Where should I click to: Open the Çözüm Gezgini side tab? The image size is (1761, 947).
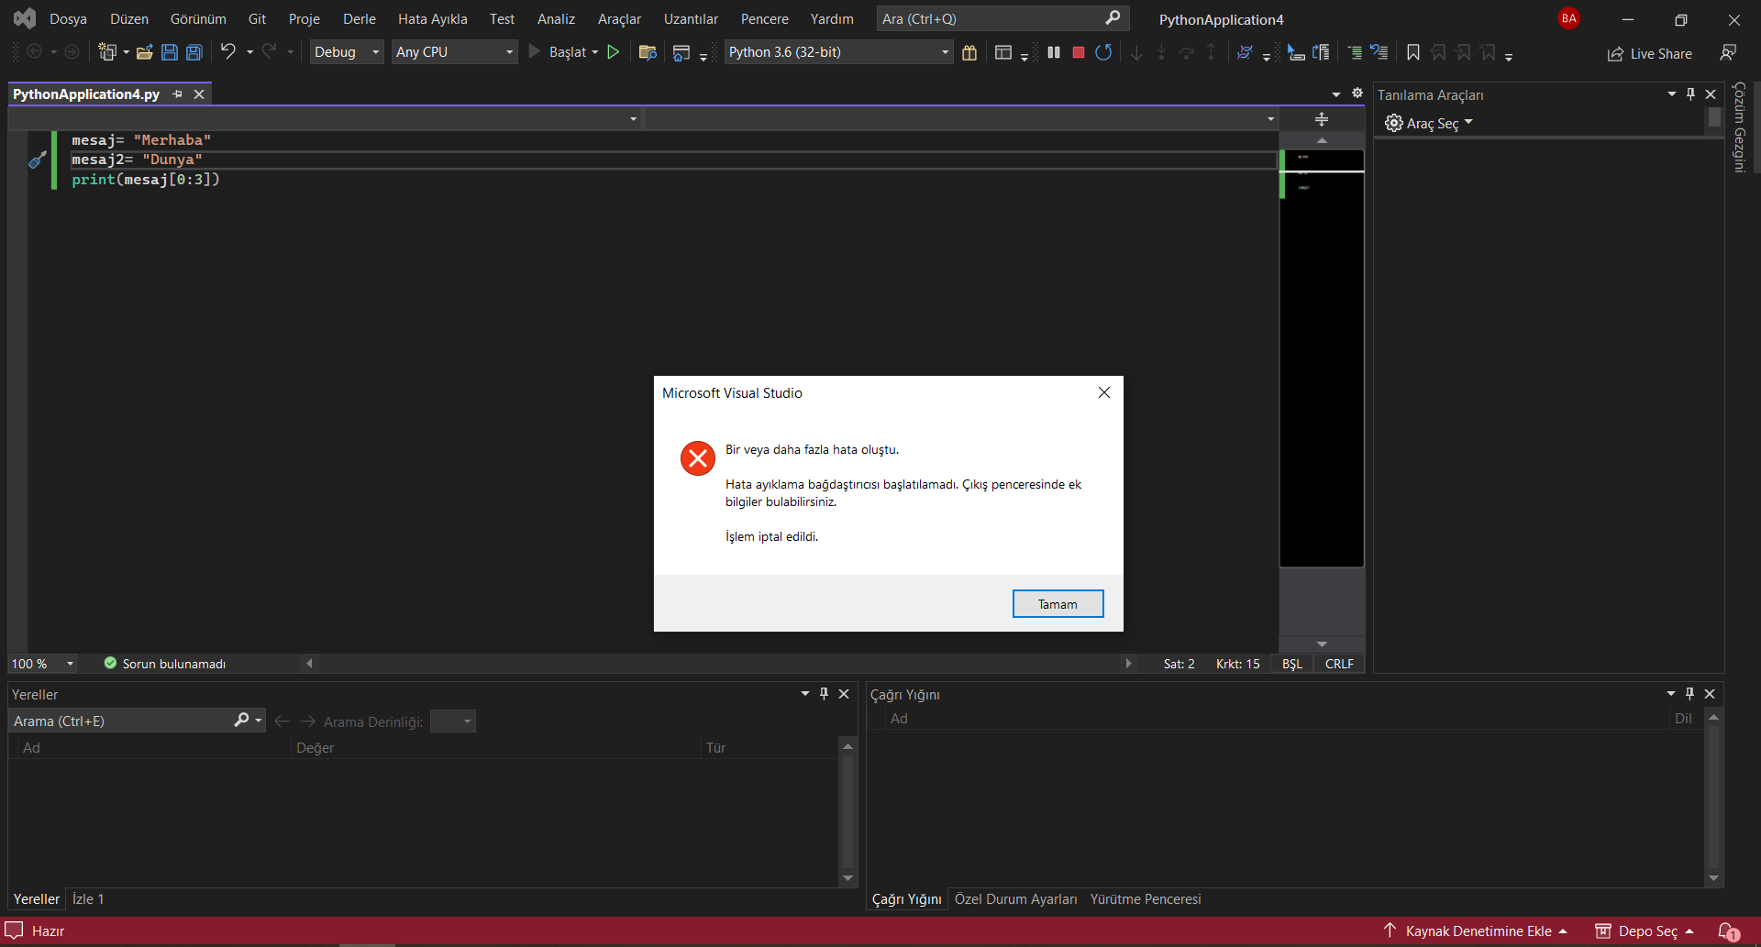click(1739, 127)
